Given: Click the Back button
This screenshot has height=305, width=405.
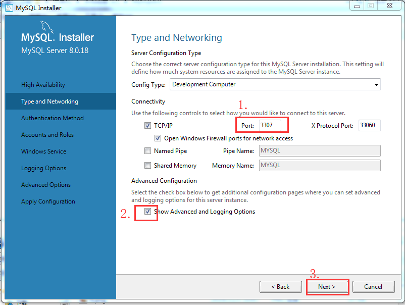Looking at the screenshot, I should 280,286.
